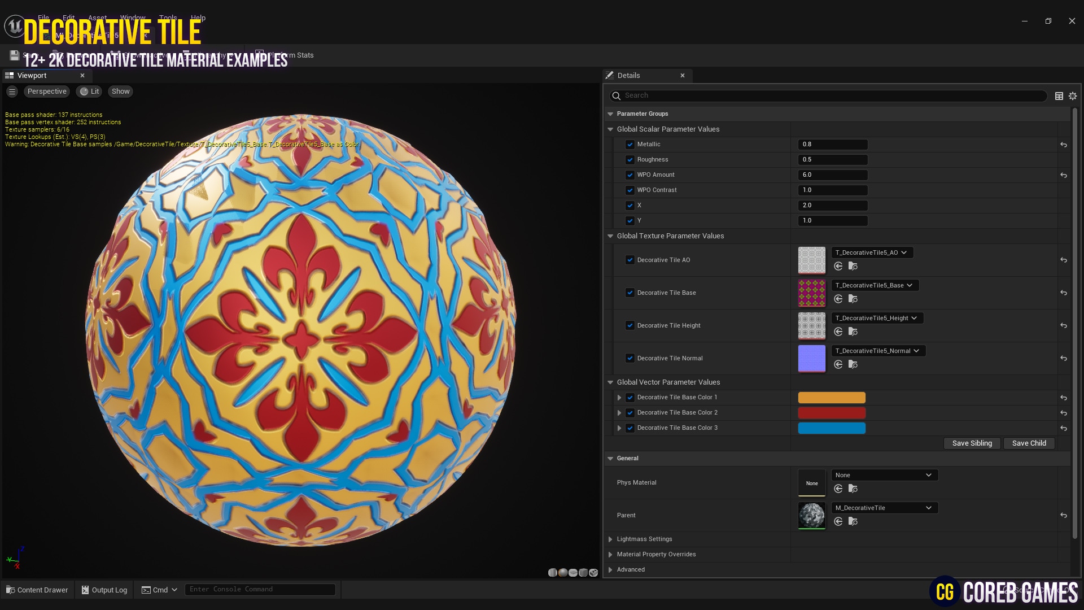Expand Lightmass Settings section
Viewport: 1084px width, 610px height.
[x=610, y=539]
